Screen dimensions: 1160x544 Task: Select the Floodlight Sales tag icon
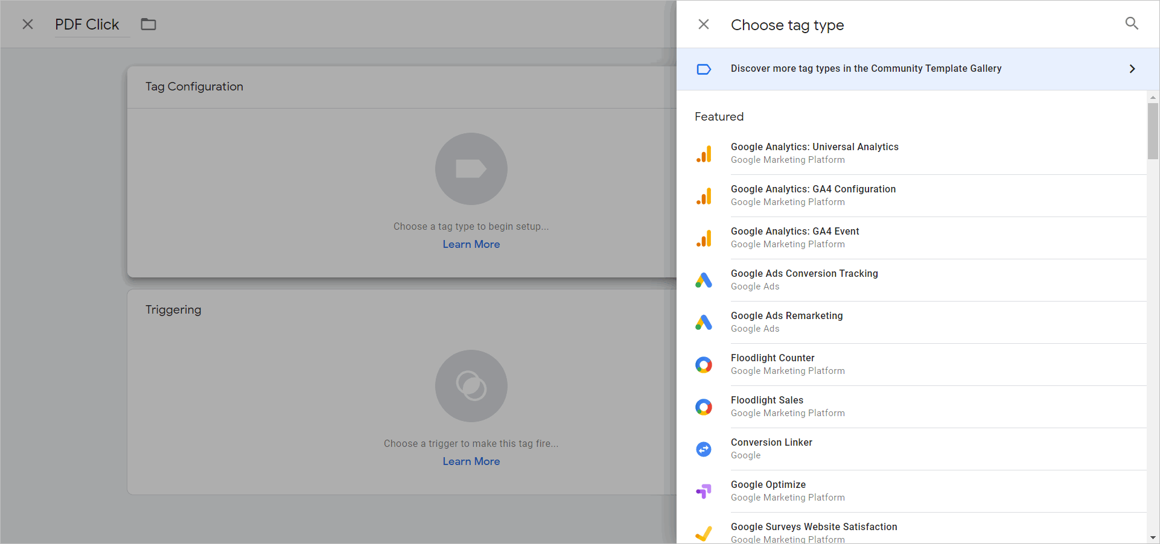pyautogui.click(x=704, y=406)
